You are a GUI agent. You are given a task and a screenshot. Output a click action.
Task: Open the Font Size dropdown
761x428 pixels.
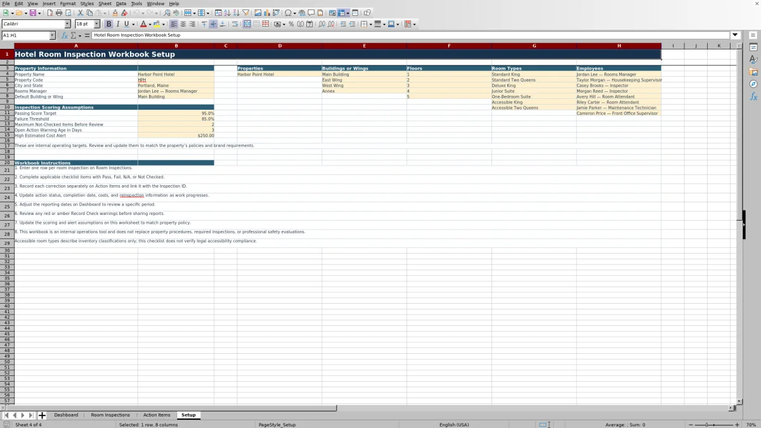pyautogui.click(x=97, y=24)
